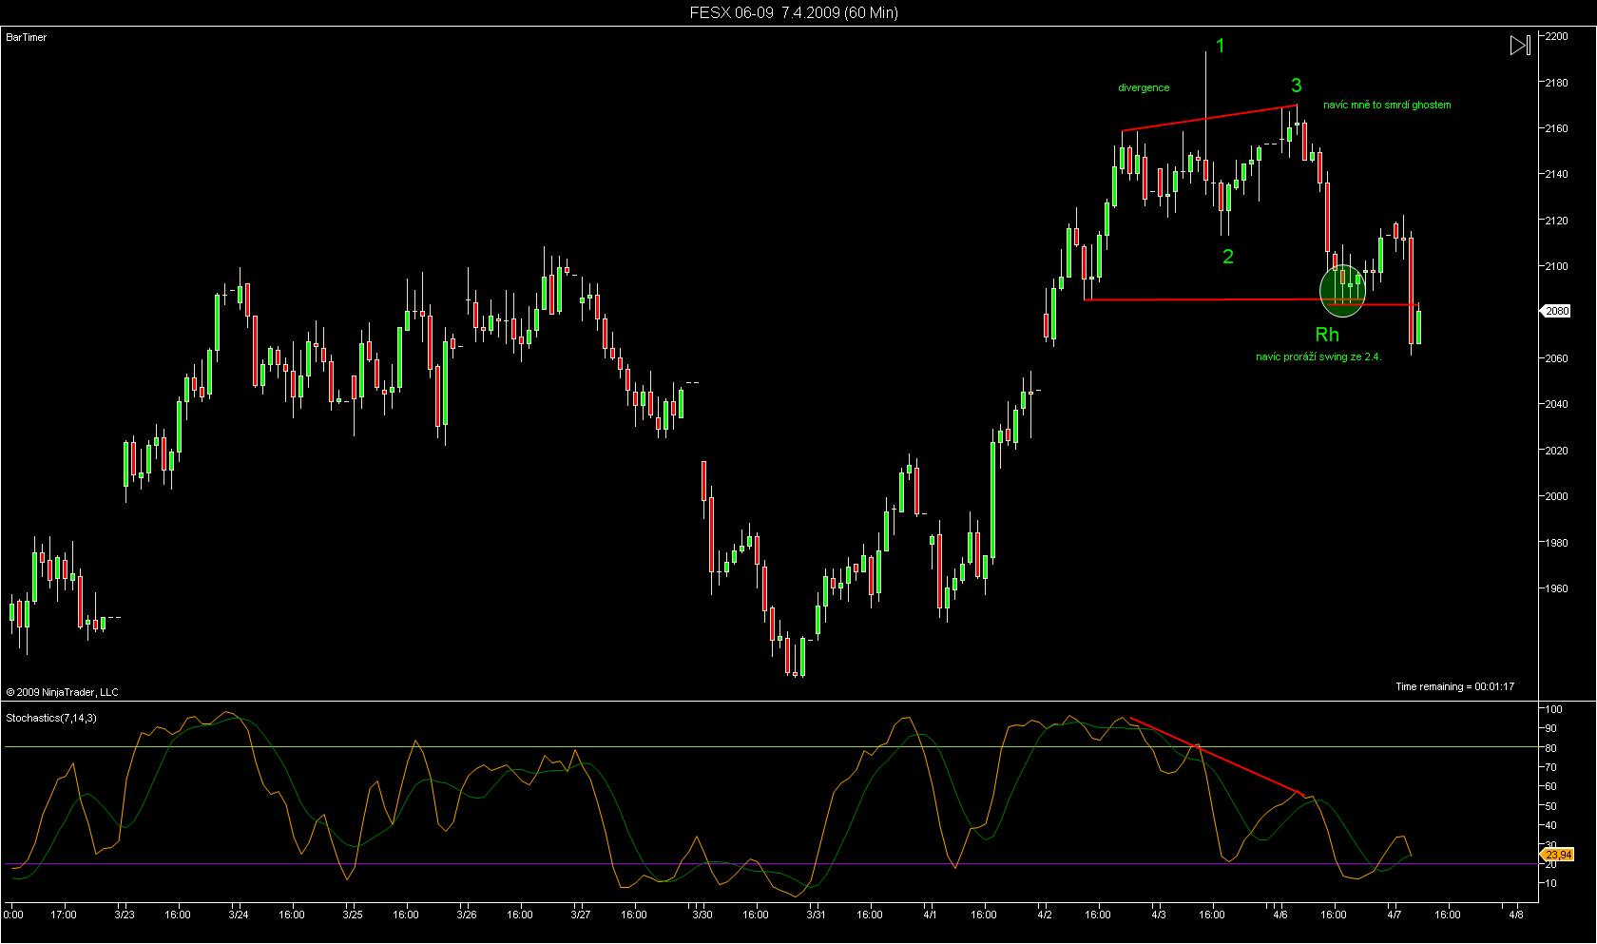The image size is (1597, 944).
Task: Click the "Time remaining" bar timer readout
Action: pos(1454,686)
